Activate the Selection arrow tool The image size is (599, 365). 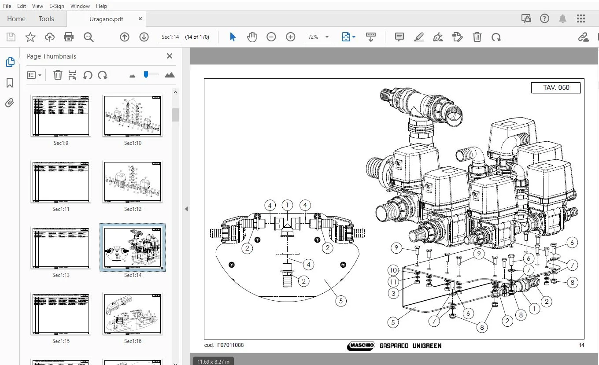click(x=233, y=37)
